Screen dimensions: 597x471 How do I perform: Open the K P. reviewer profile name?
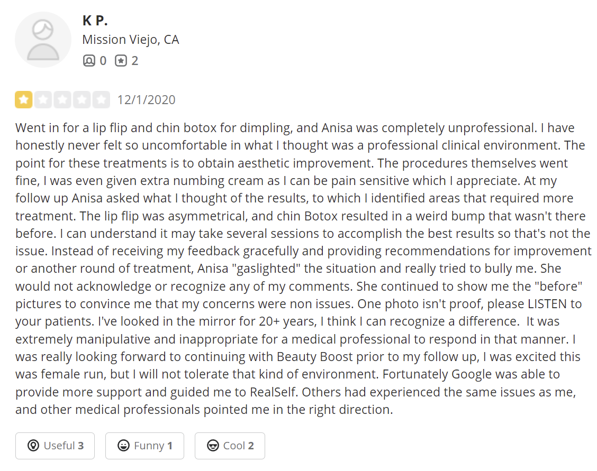pos(95,21)
